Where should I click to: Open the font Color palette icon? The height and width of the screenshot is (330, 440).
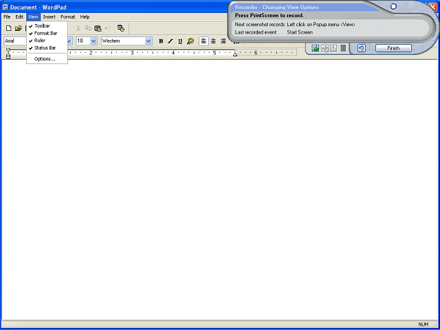(x=190, y=41)
